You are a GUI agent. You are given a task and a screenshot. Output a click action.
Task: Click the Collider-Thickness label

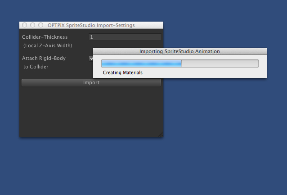pyautogui.click(x=45, y=37)
